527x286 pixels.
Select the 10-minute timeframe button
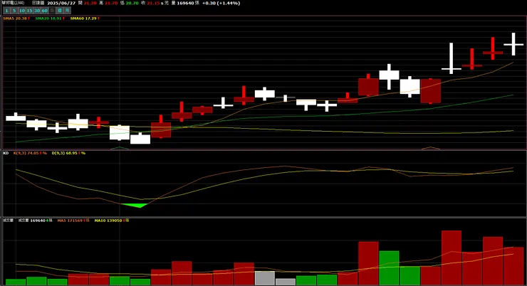pyautogui.click(x=22, y=11)
